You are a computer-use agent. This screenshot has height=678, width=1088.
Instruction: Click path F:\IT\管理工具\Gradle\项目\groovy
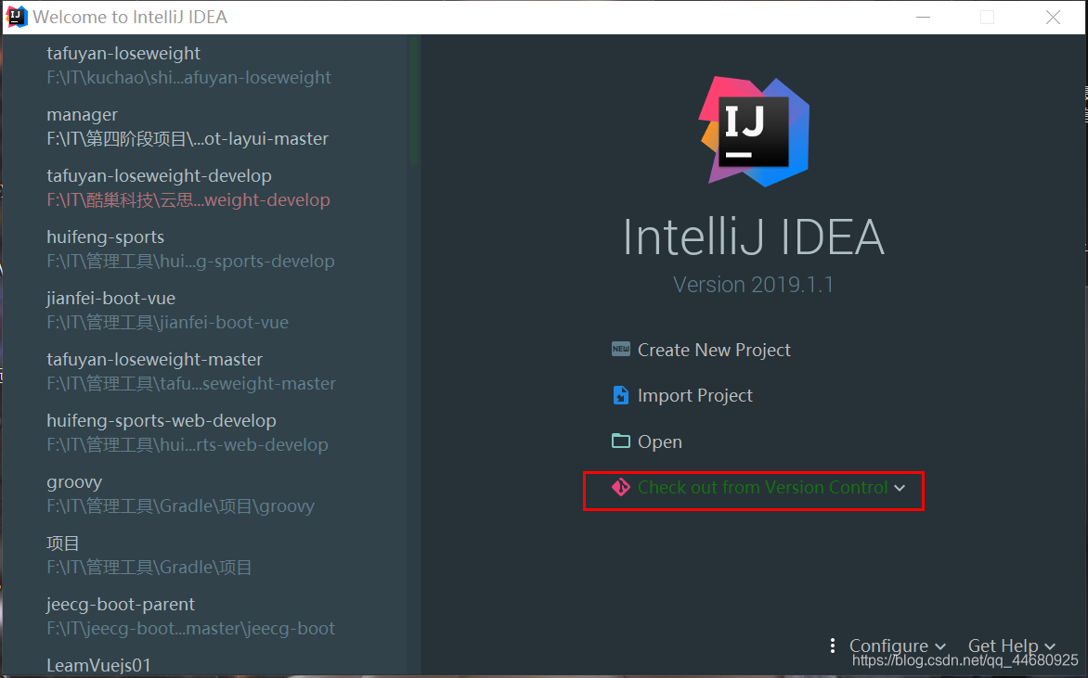point(180,506)
